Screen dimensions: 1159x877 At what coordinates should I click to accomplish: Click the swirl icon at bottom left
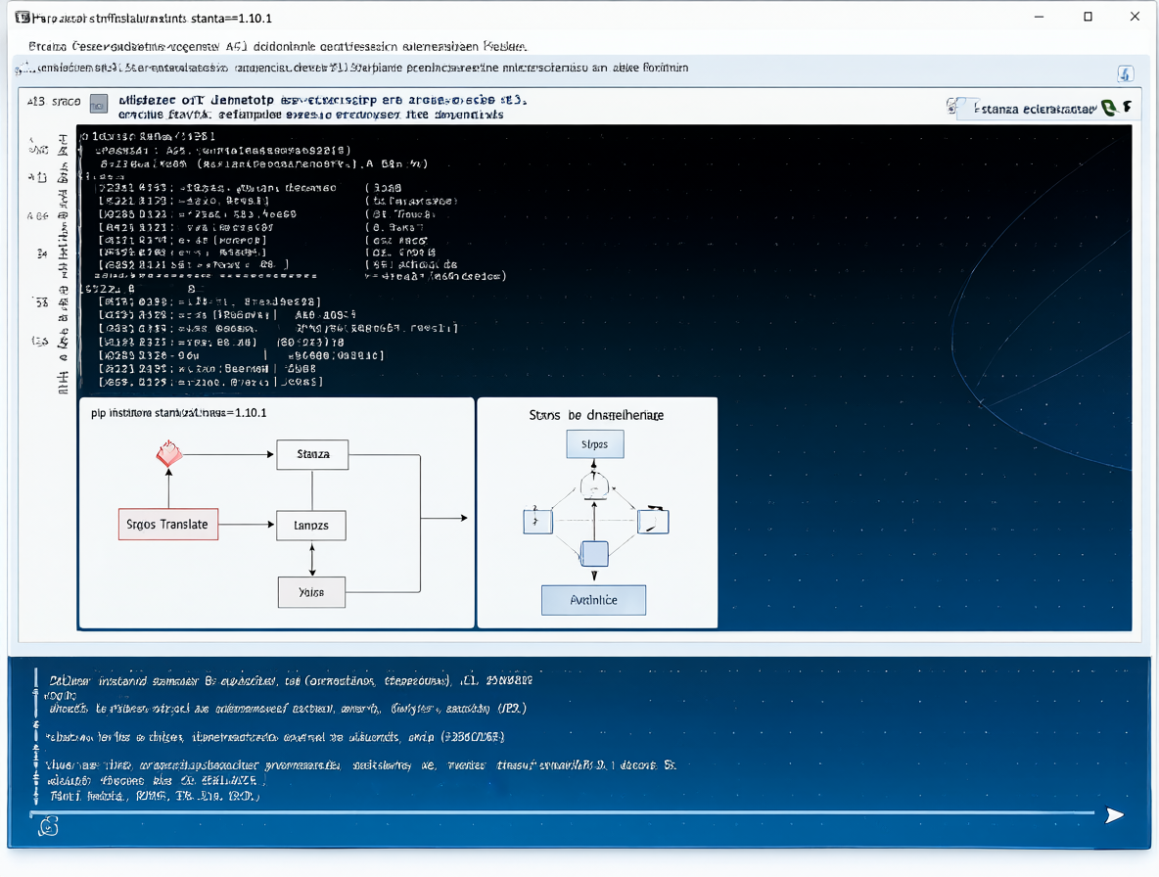coord(48,826)
